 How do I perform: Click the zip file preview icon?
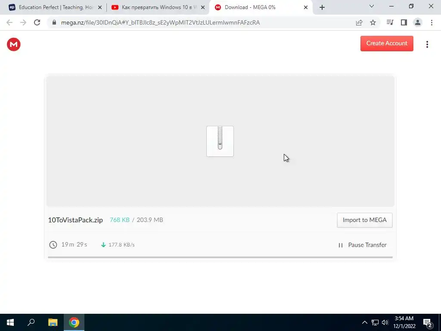[x=220, y=141]
